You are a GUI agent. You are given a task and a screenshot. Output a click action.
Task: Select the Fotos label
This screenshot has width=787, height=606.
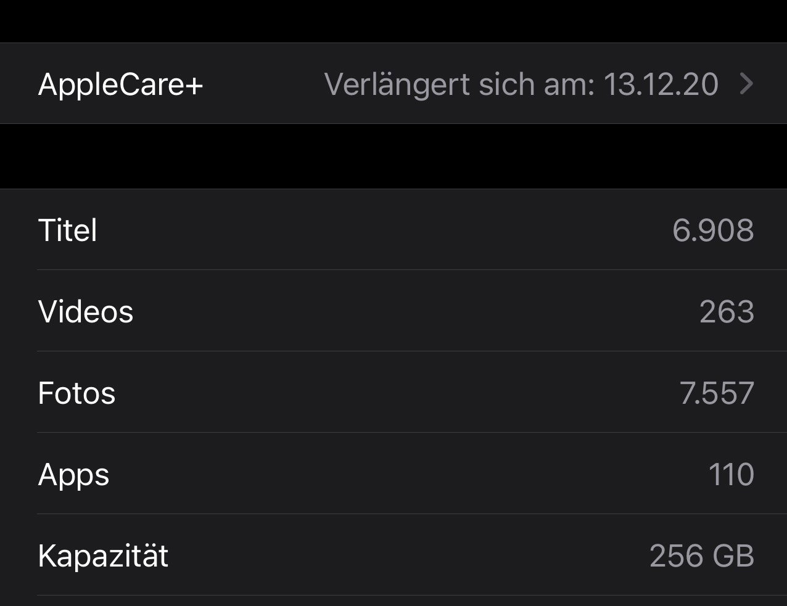(76, 393)
